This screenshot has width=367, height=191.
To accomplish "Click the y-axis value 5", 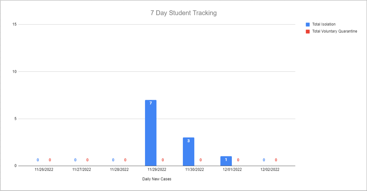I will coord(16,119).
